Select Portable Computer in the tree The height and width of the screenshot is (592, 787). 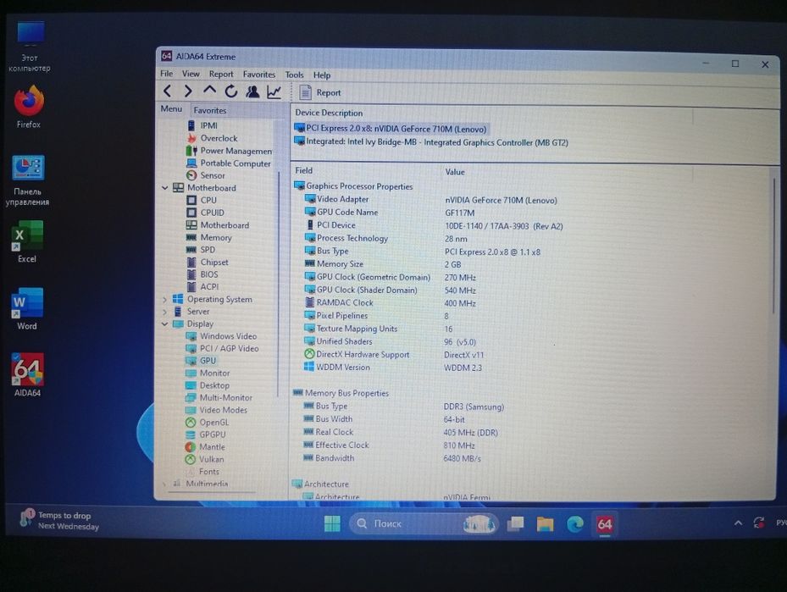[229, 163]
